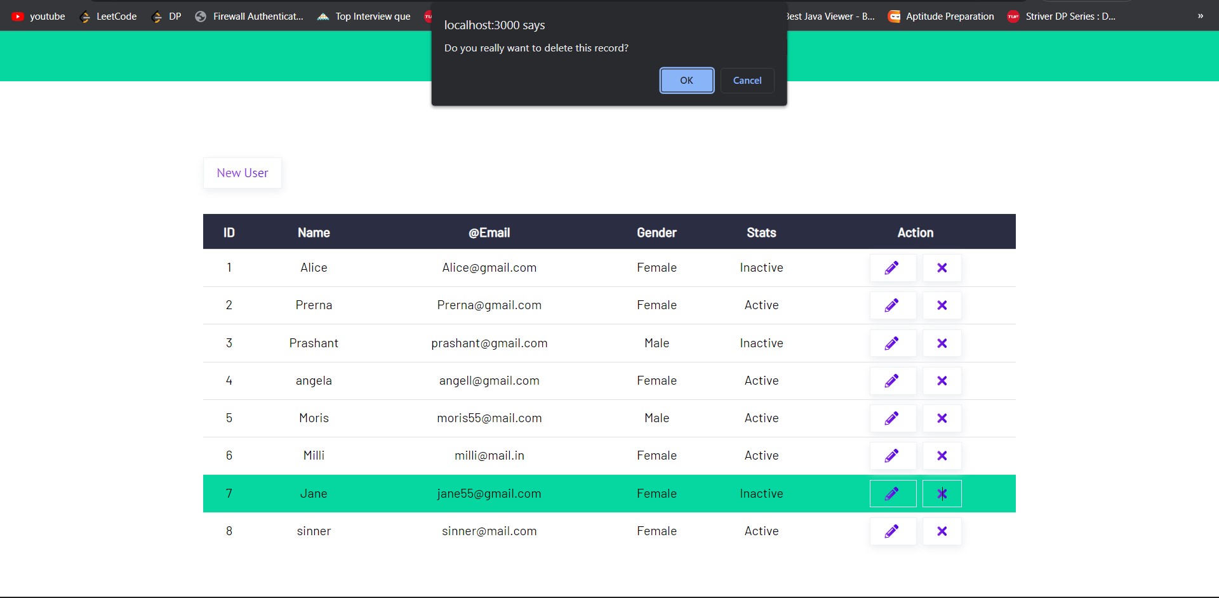This screenshot has height=598, width=1219.
Task: Open the youtube bookmark
Action: point(39,17)
